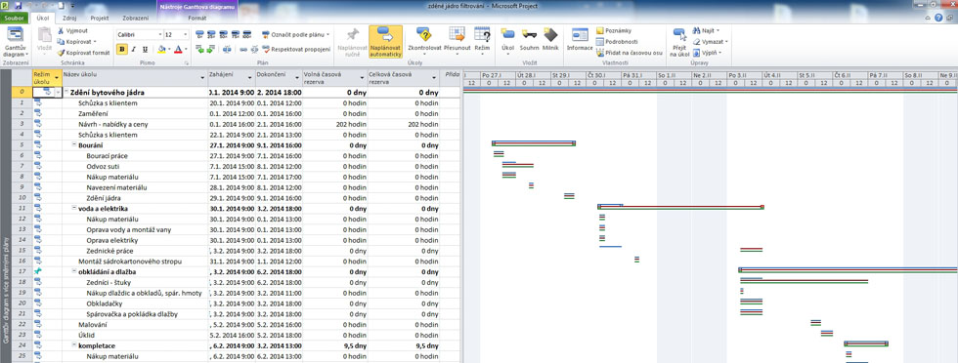Open the font size 12 dropdown
This screenshot has width=958, height=363.
click(186, 35)
